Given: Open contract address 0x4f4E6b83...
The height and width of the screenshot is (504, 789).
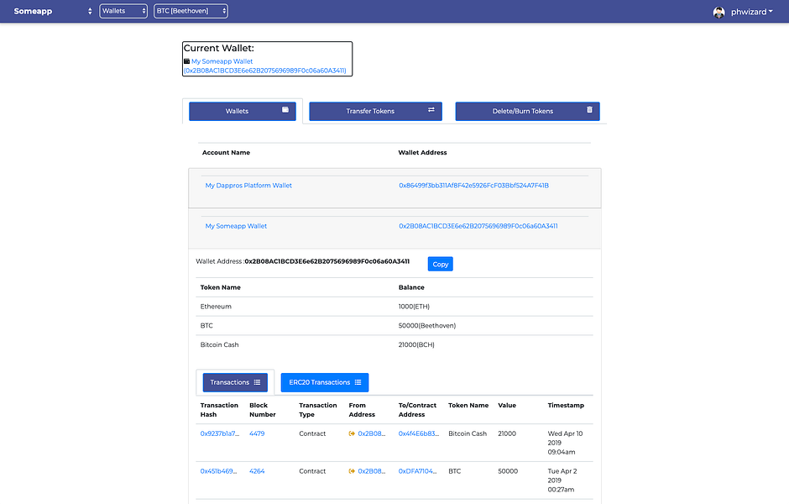Looking at the screenshot, I should coord(419,433).
